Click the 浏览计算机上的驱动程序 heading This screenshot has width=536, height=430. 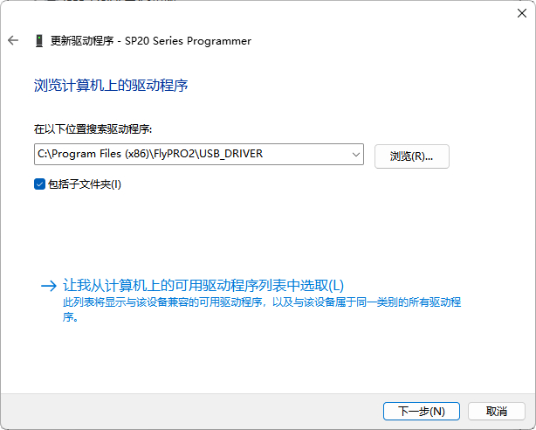coord(111,85)
